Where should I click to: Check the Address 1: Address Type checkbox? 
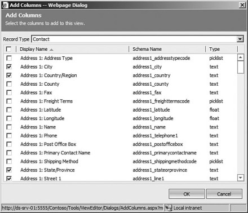9,58
